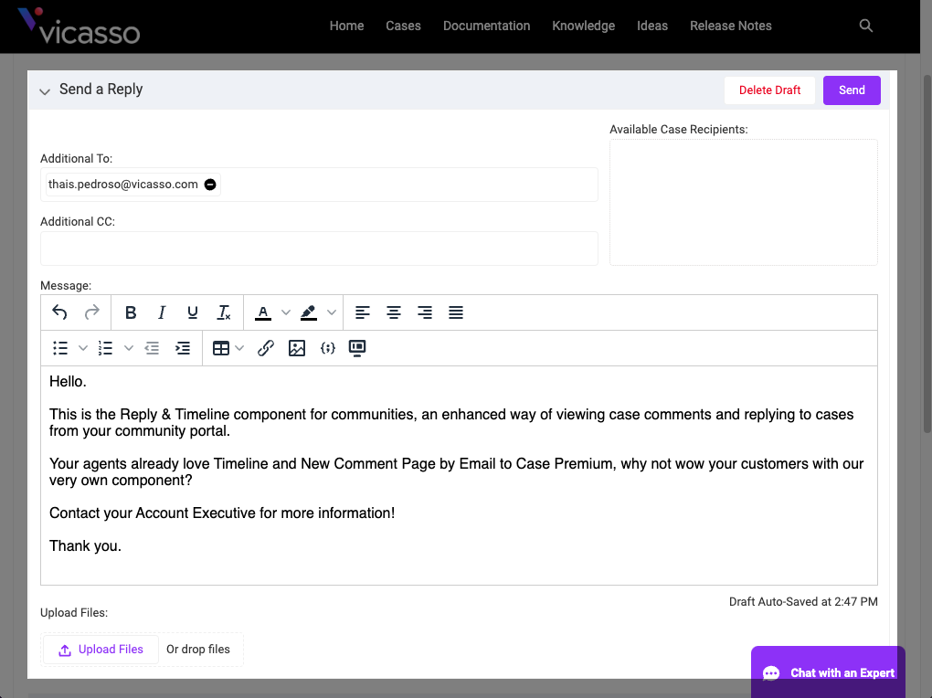Image resolution: width=932 pixels, height=698 pixels.
Task: Clear text formatting
Action: tap(224, 312)
